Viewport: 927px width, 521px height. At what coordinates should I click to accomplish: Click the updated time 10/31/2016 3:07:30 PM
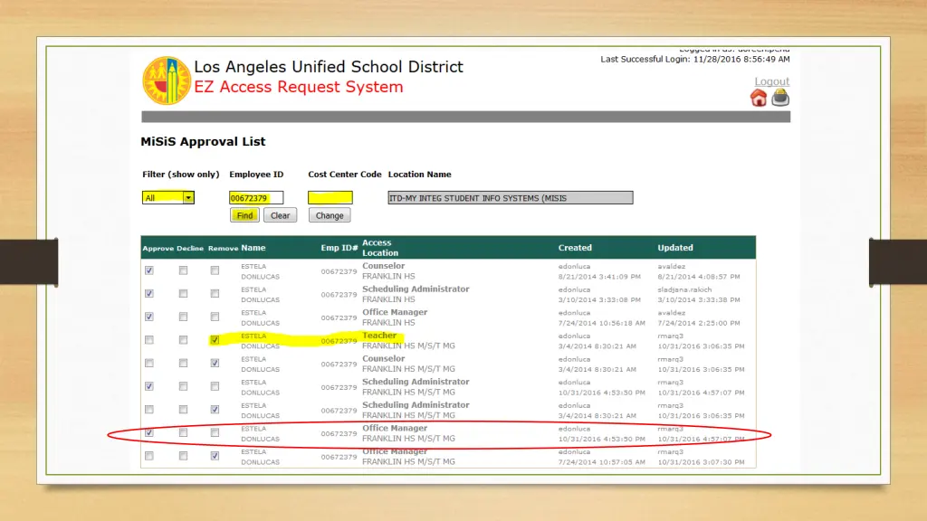(x=702, y=462)
